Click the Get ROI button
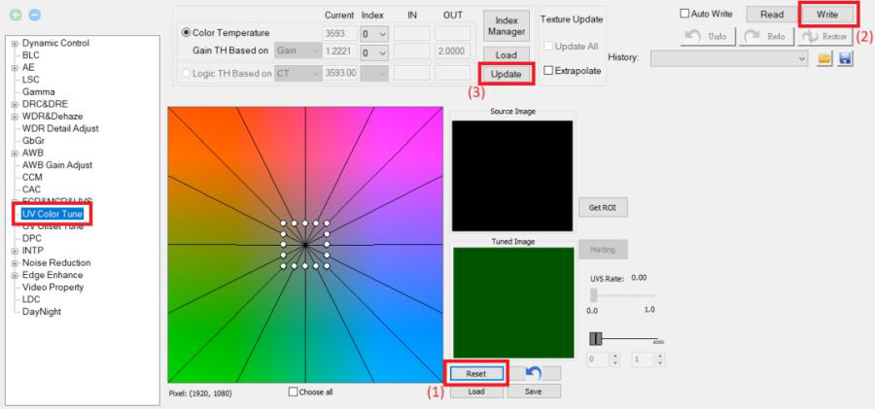875x409 pixels. (x=604, y=208)
